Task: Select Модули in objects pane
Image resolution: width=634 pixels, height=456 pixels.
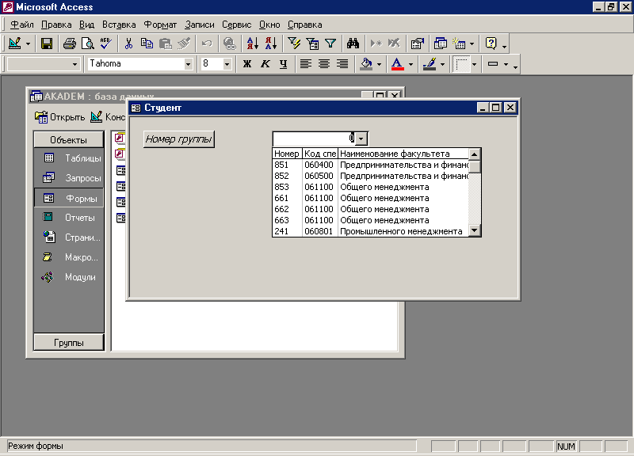Action: pos(69,277)
